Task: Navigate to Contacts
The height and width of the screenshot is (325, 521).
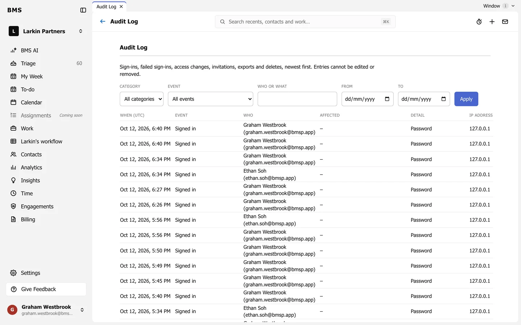Action: (x=46, y=155)
